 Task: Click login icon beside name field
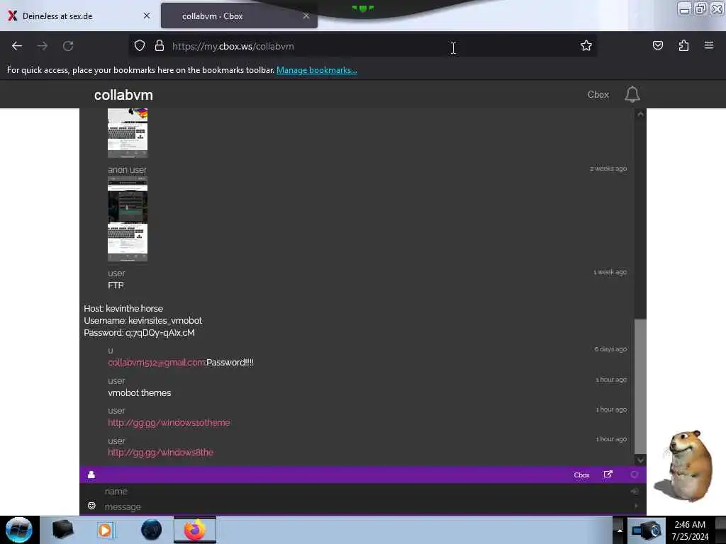(635, 492)
